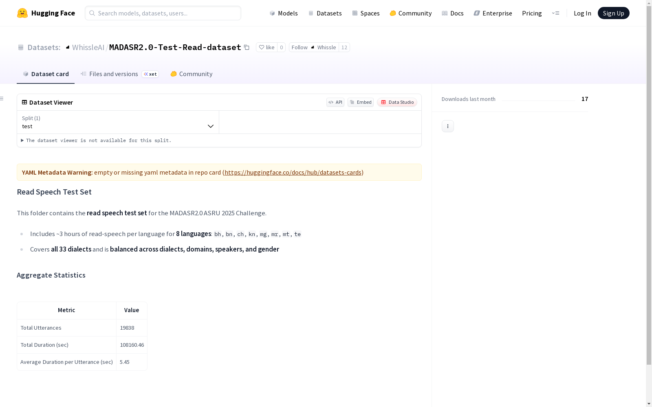Click the Total Duration value 108160.46
Viewport: 652px width, 407px height.
(132, 345)
